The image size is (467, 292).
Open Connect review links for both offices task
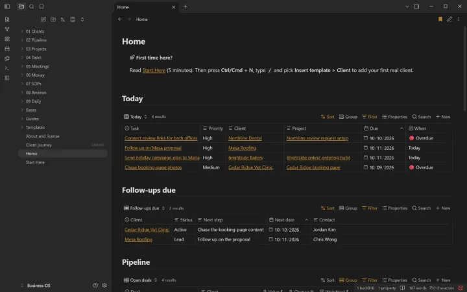[x=161, y=138]
